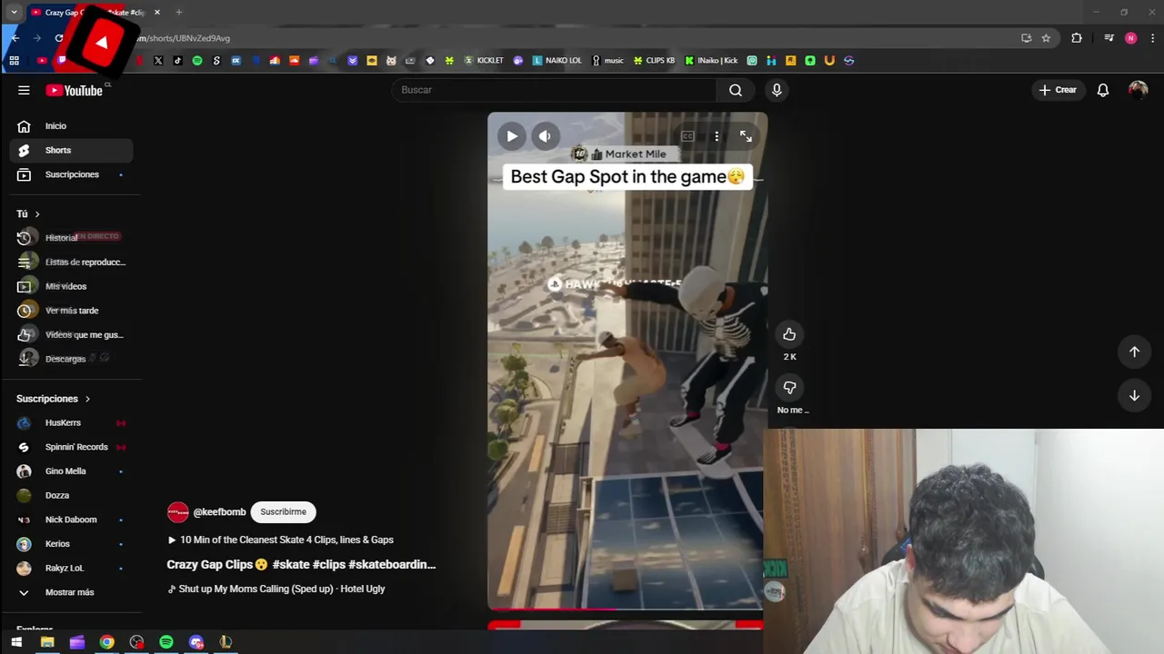Expand the Suscripciones section header

point(54,399)
